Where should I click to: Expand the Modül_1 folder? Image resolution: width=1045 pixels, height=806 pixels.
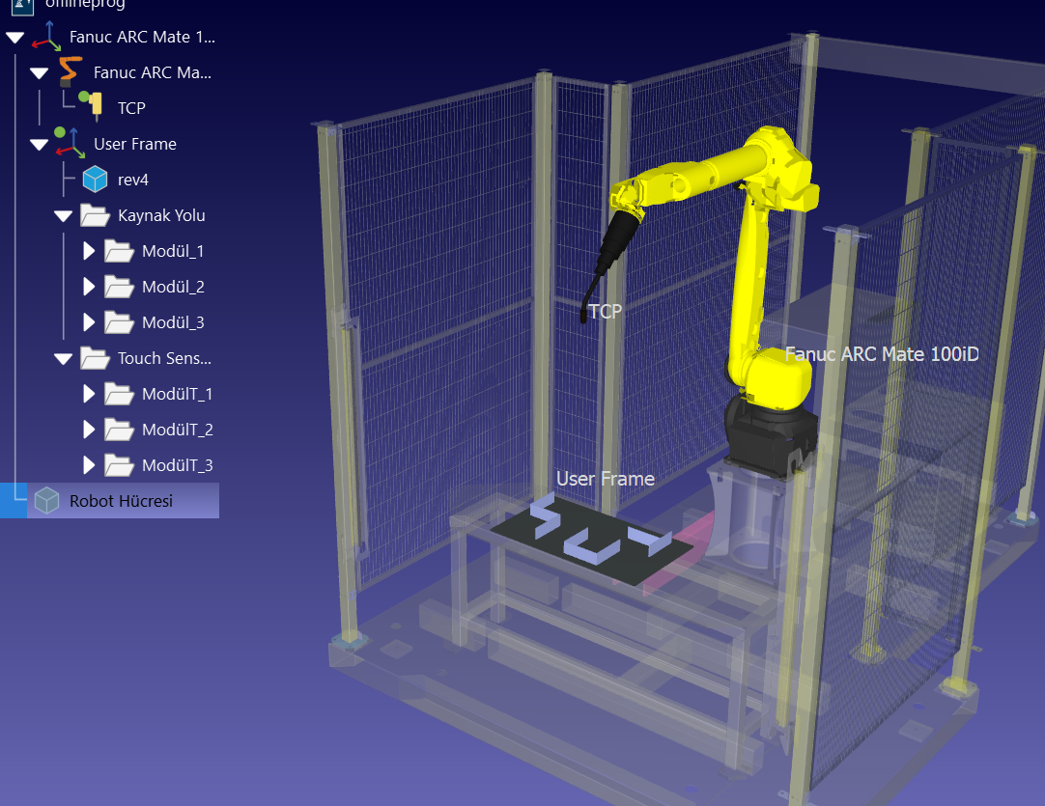click(89, 251)
